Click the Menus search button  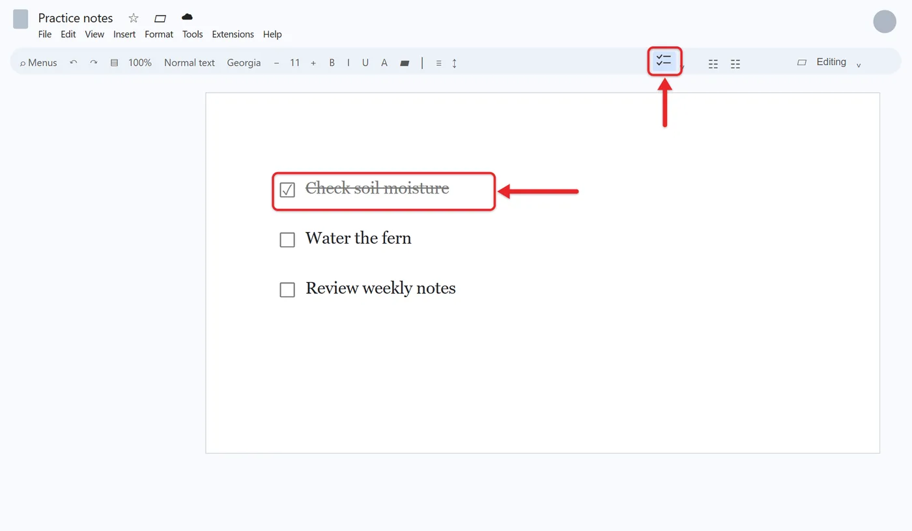(x=38, y=63)
